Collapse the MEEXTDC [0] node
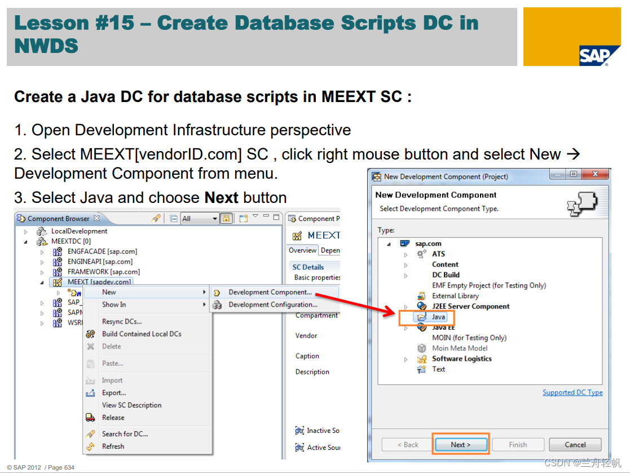The height and width of the screenshot is (473, 630). [26, 242]
